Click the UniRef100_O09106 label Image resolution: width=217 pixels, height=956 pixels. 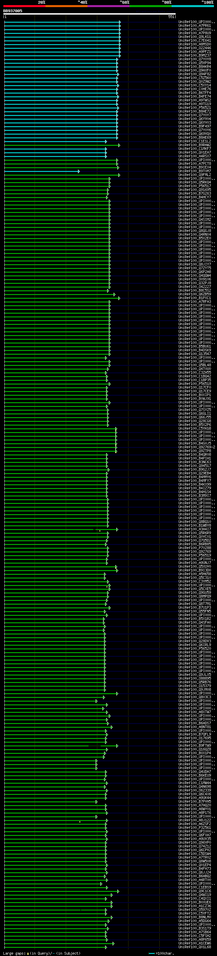coord(195,279)
